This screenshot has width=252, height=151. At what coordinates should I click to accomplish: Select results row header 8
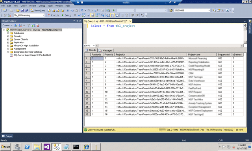[87, 85]
